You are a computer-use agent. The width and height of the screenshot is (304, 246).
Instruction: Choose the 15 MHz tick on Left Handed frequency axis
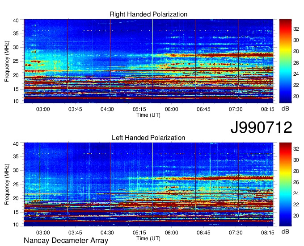16,213
